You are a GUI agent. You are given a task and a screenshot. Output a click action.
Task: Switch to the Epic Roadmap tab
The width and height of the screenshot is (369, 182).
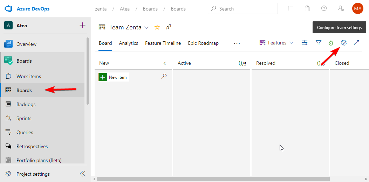click(x=203, y=43)
